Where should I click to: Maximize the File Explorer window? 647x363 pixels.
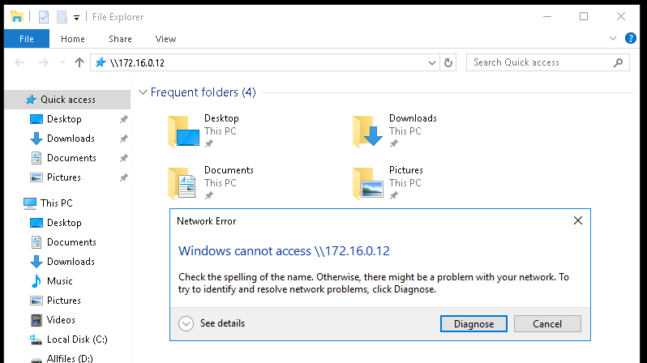click(x=584, y=16)
